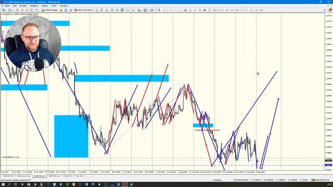Click the Periods clock icon

tap(145, 10)
